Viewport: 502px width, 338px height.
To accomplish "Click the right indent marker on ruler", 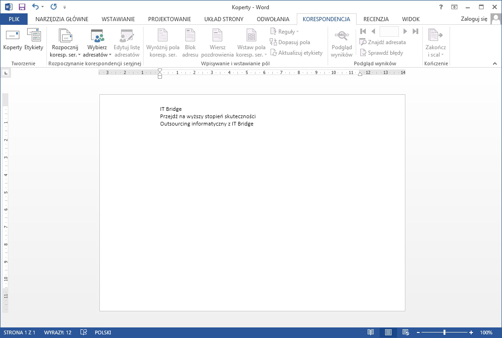I will point(360,74).
